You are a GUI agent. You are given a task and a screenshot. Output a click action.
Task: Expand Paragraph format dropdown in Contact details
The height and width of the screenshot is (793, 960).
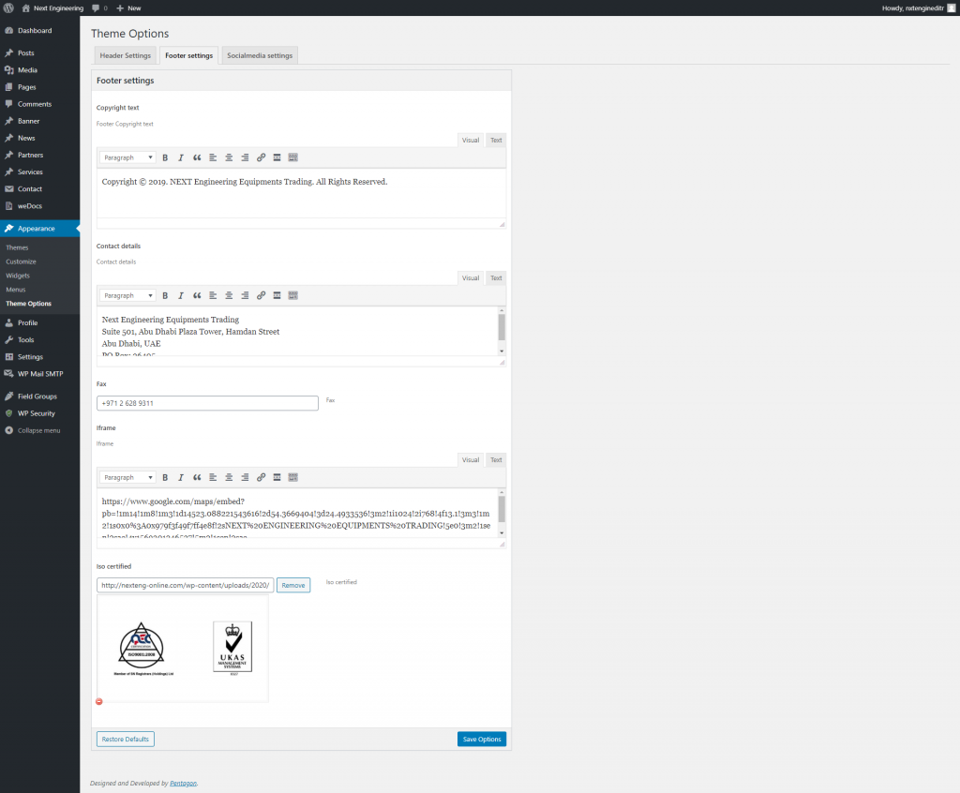tap(127, 295)
